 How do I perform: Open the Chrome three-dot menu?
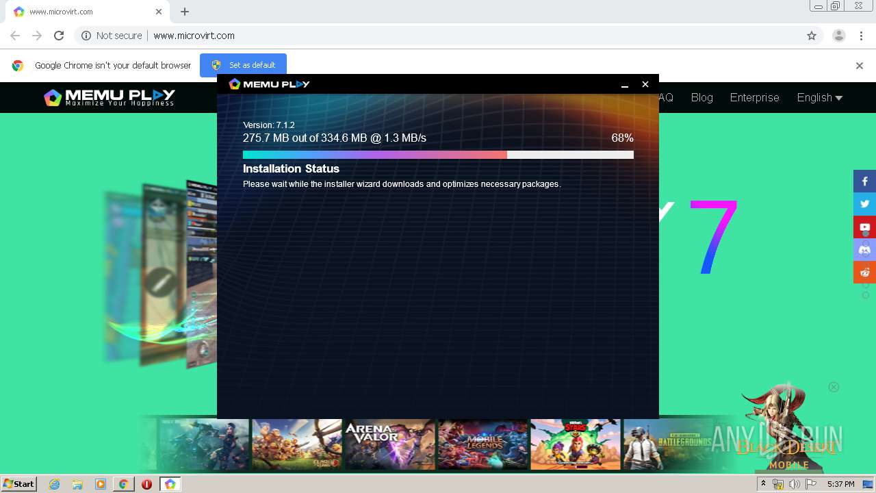pyautogui.click(x=861, y=36)
